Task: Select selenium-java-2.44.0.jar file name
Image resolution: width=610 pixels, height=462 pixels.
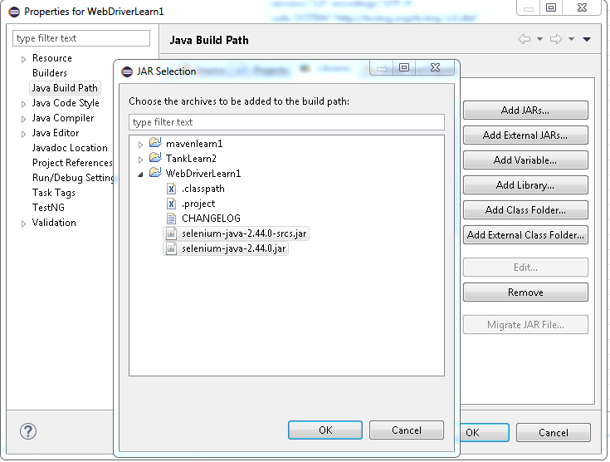Action: [x=233, y=248]
